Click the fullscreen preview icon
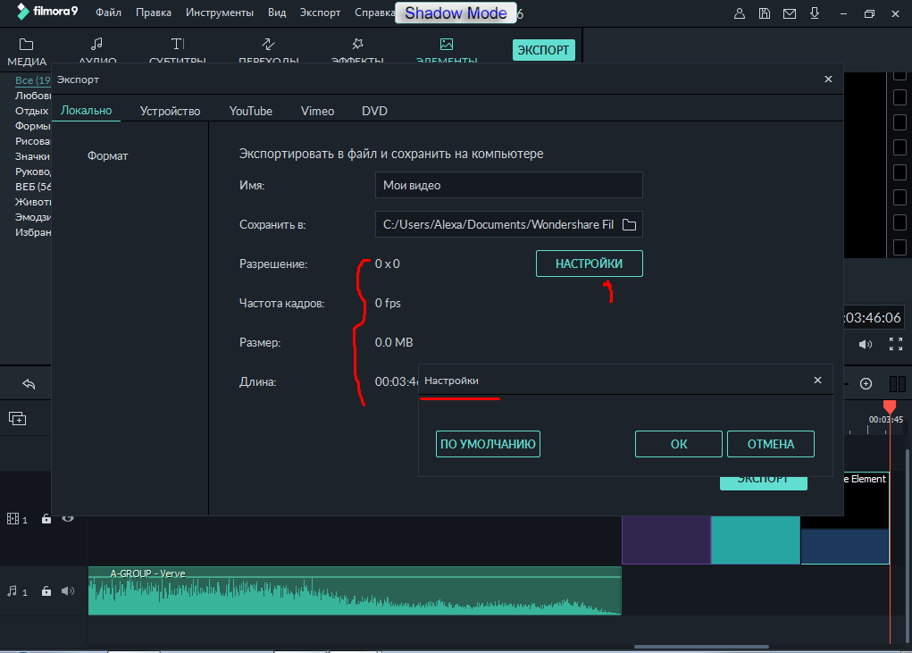 [895, 344]
